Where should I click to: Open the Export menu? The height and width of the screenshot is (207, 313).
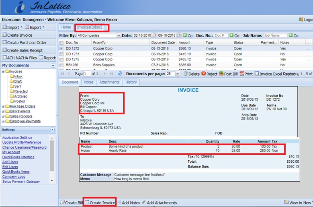35,27
